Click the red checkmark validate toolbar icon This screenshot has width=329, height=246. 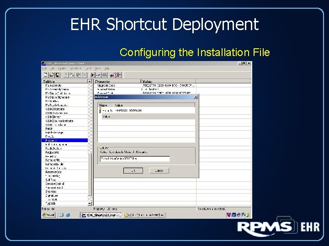tap(112, 75)
